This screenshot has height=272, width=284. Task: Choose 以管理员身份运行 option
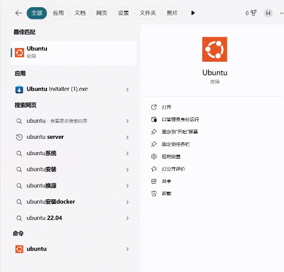pyautogui.click(x=180, y=119)
